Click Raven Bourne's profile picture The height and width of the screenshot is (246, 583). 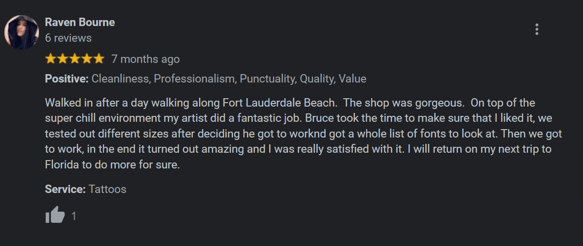21,32
